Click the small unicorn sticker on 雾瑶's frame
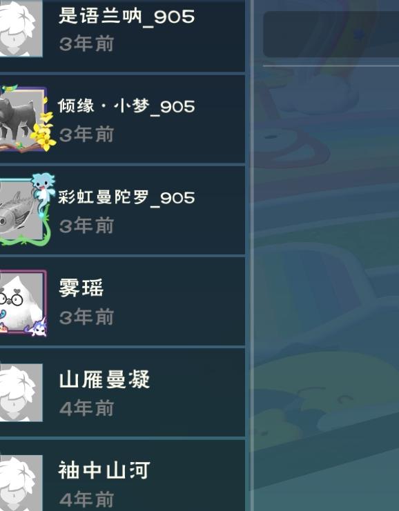This screenshot has width=399, height=511. tap(38, 328)
